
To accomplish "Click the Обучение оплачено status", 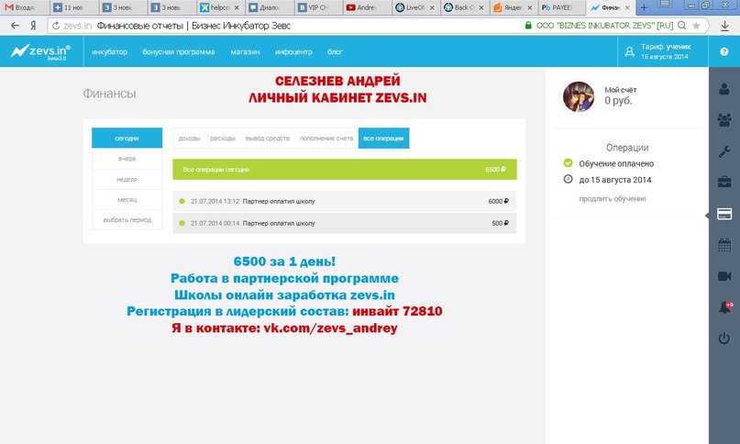I will [x=616, y=163].
